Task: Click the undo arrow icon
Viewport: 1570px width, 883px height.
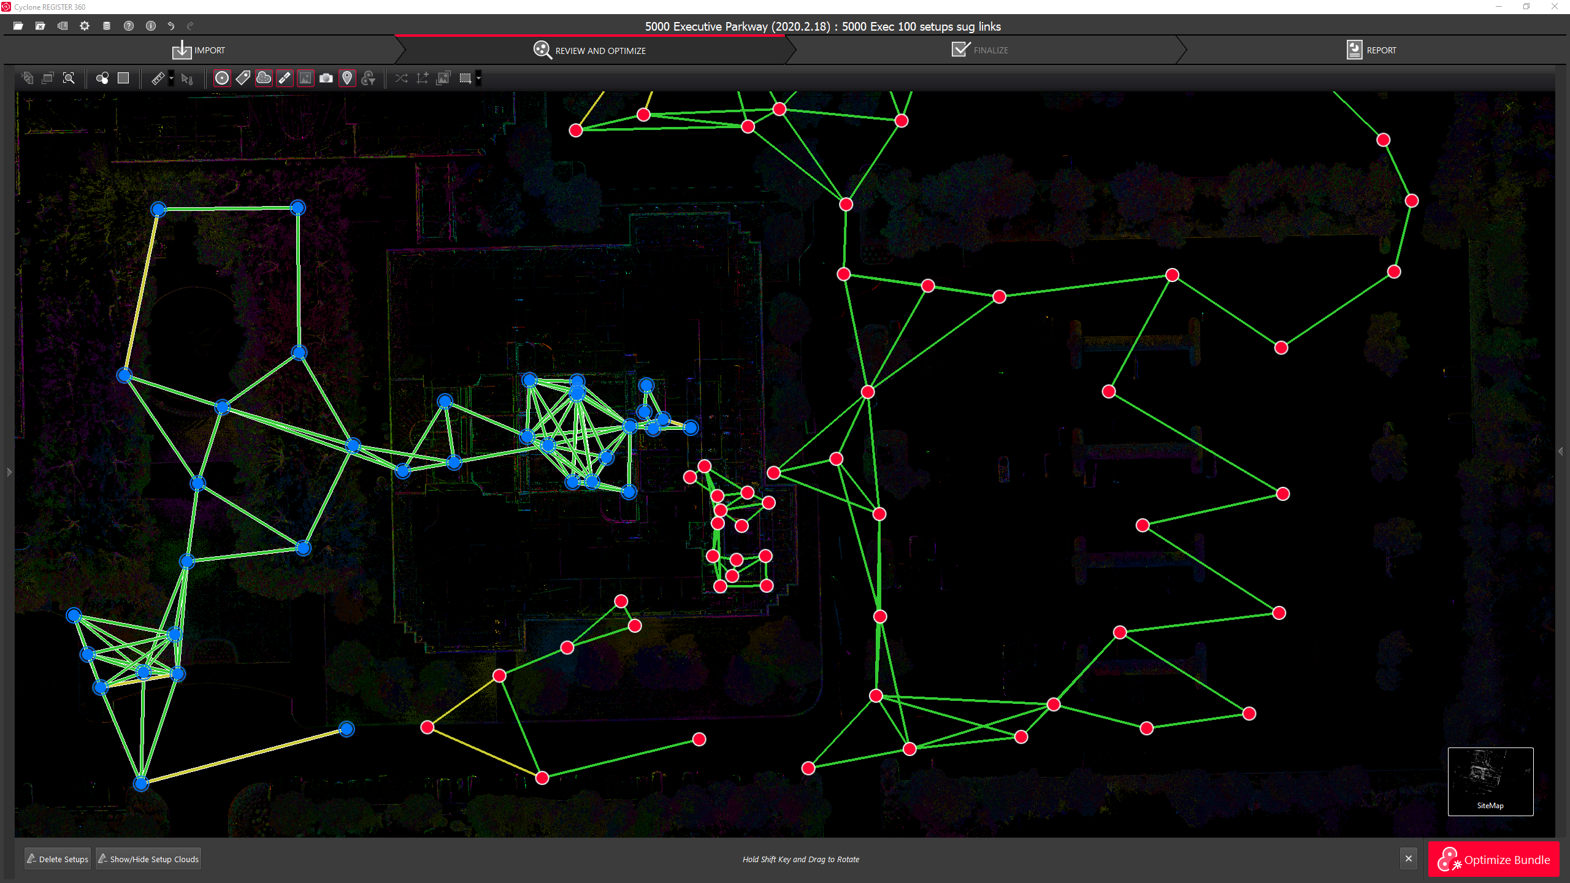Action: (x=171, y=26)
